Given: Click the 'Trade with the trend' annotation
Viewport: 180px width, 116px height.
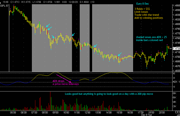Looking at the screenshot, I should [x=147, y=15].
